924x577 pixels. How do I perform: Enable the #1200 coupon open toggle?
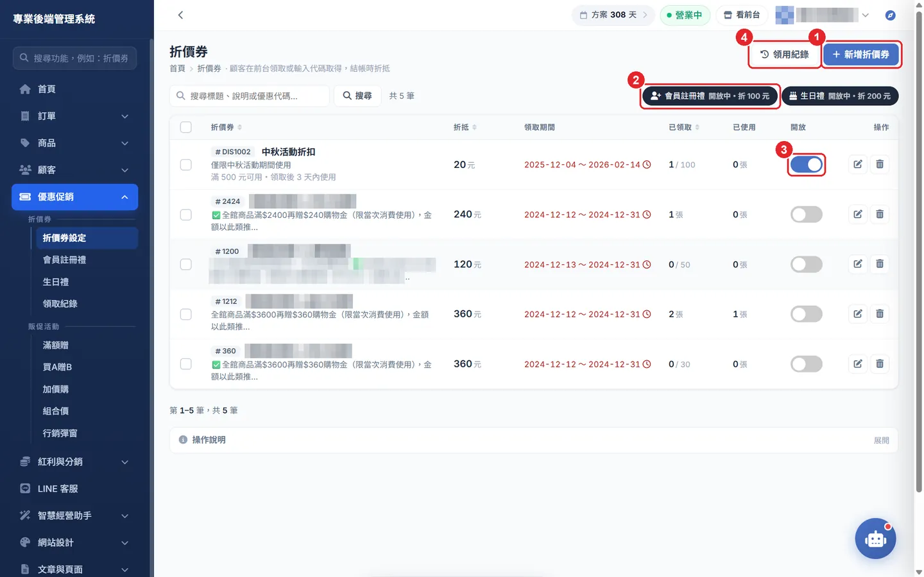click(807, 264)
